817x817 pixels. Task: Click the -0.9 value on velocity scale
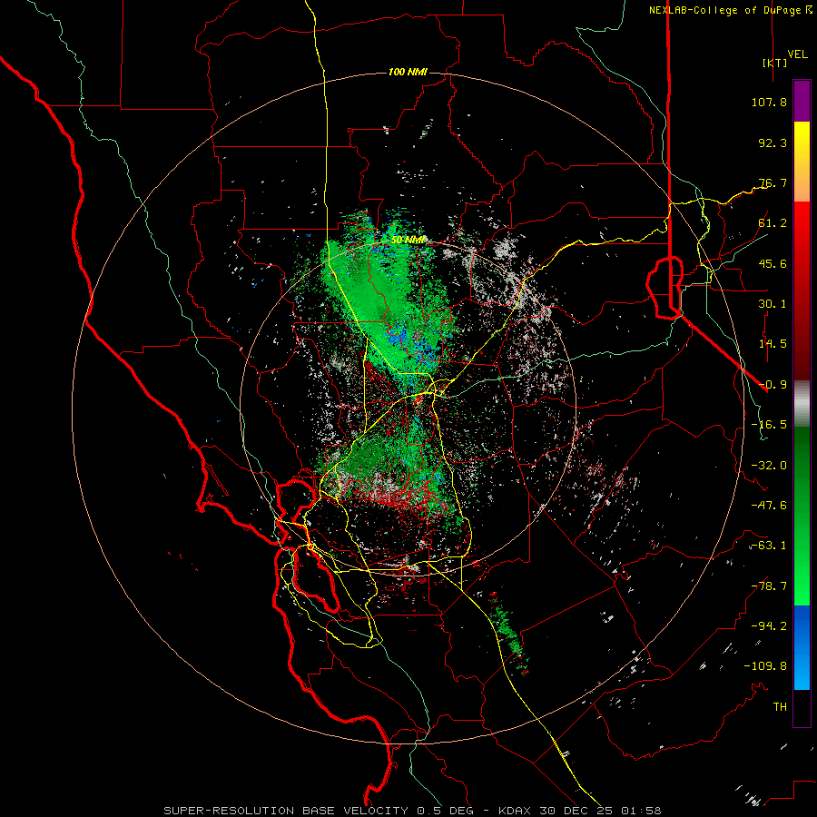coord(773,385)
